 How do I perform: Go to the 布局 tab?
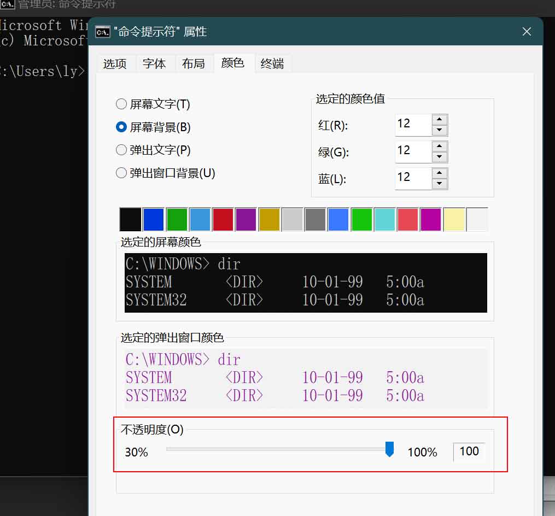click(193, 64)
